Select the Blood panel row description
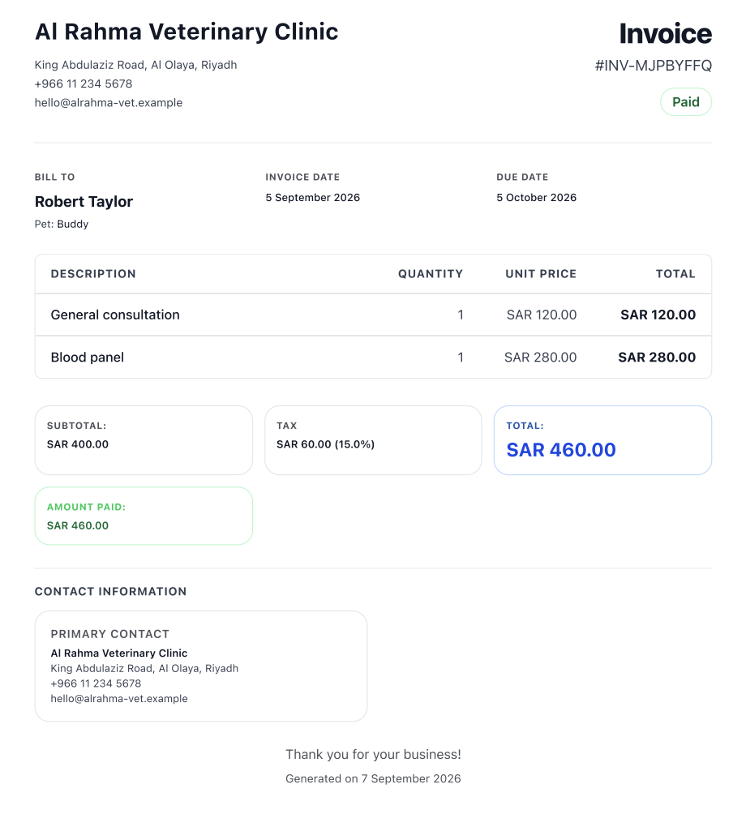This screenshot has height=814, width=746. tap(88, 358)
